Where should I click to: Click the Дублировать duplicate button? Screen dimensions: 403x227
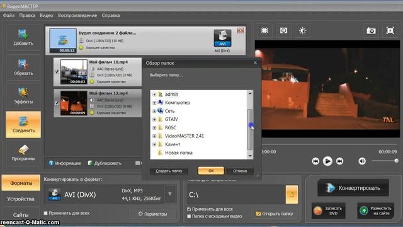tap(105, 163)
